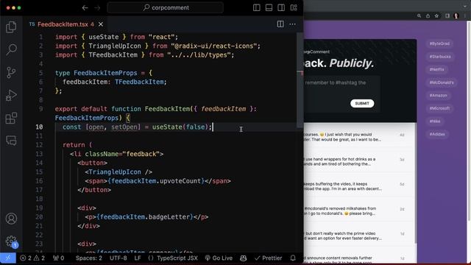Filter by the #McDonald's hashtag

[442, 82]
